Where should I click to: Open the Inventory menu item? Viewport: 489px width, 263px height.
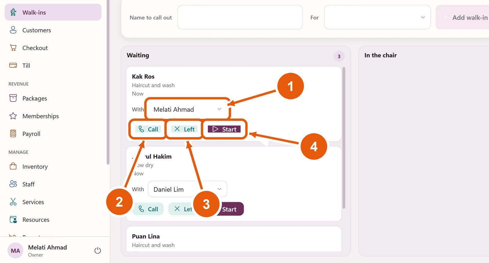tap(53, 166)
